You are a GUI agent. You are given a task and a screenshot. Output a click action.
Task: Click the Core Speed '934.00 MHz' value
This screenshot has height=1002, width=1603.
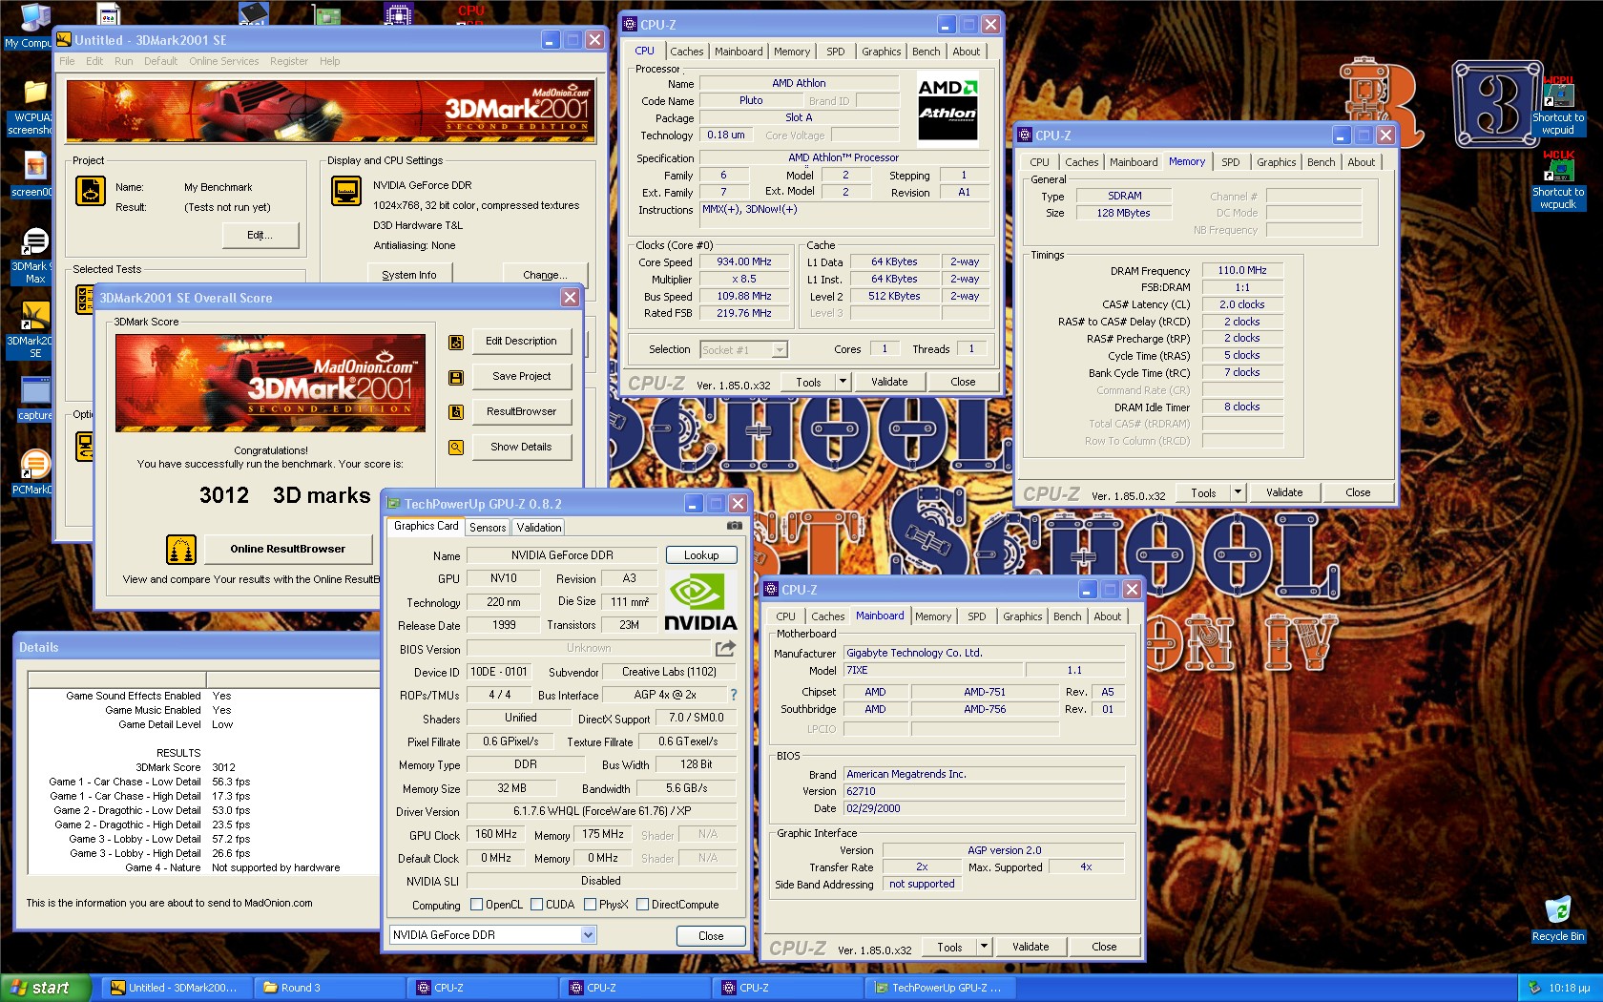pos(744,261)
